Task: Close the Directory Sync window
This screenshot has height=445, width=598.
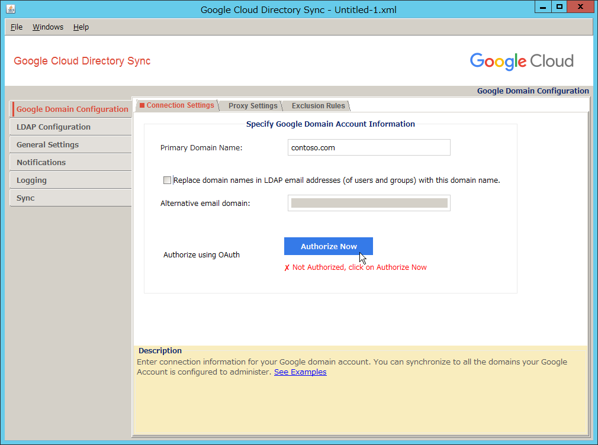Action: tap(580, 7)
